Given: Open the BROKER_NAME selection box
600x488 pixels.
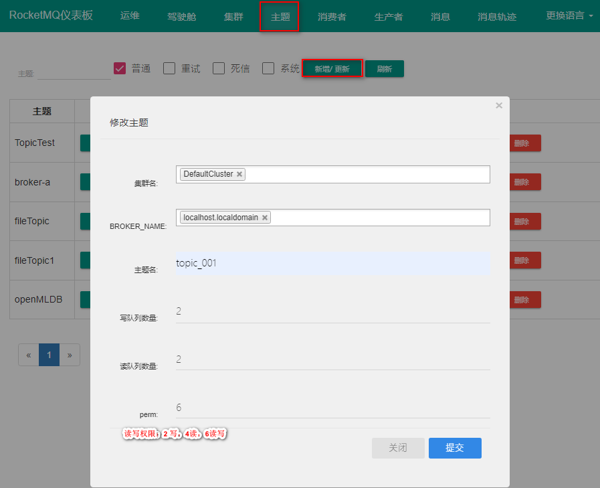Looking at the screenshot, I should click(380, 218).
